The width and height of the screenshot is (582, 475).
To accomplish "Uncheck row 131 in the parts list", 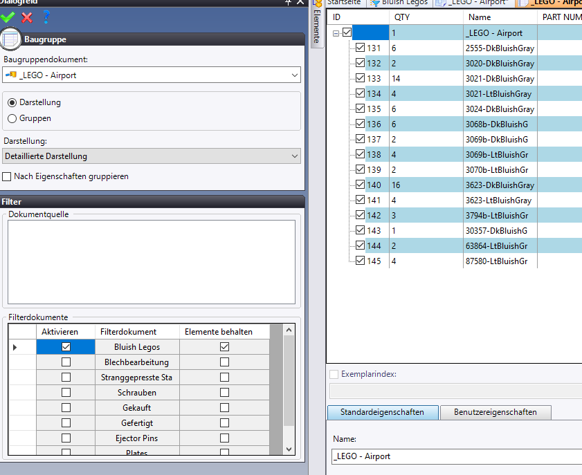I will (360, 48).
